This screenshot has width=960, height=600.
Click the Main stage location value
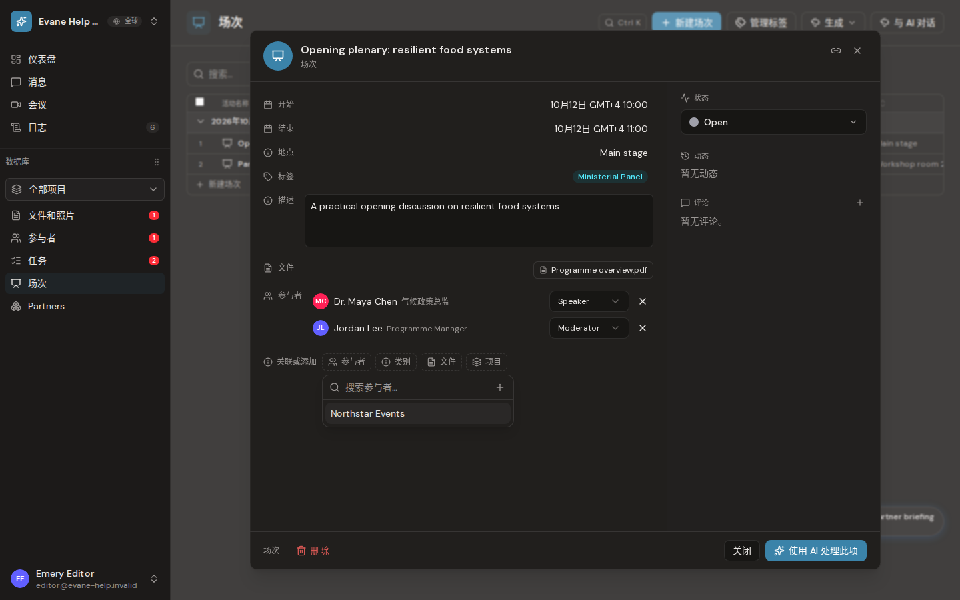(623, 153)
